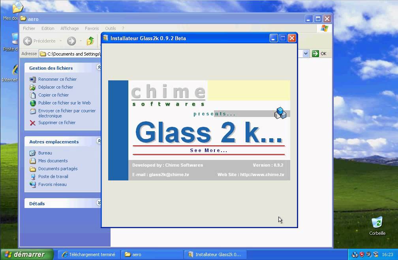This screenshot has width=398, height=260.
Task: Click the Up folder icon in toolbar
Action: click(90, 41)
